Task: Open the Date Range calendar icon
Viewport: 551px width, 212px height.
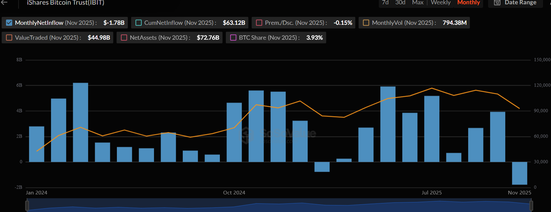Action: point(497,3)
